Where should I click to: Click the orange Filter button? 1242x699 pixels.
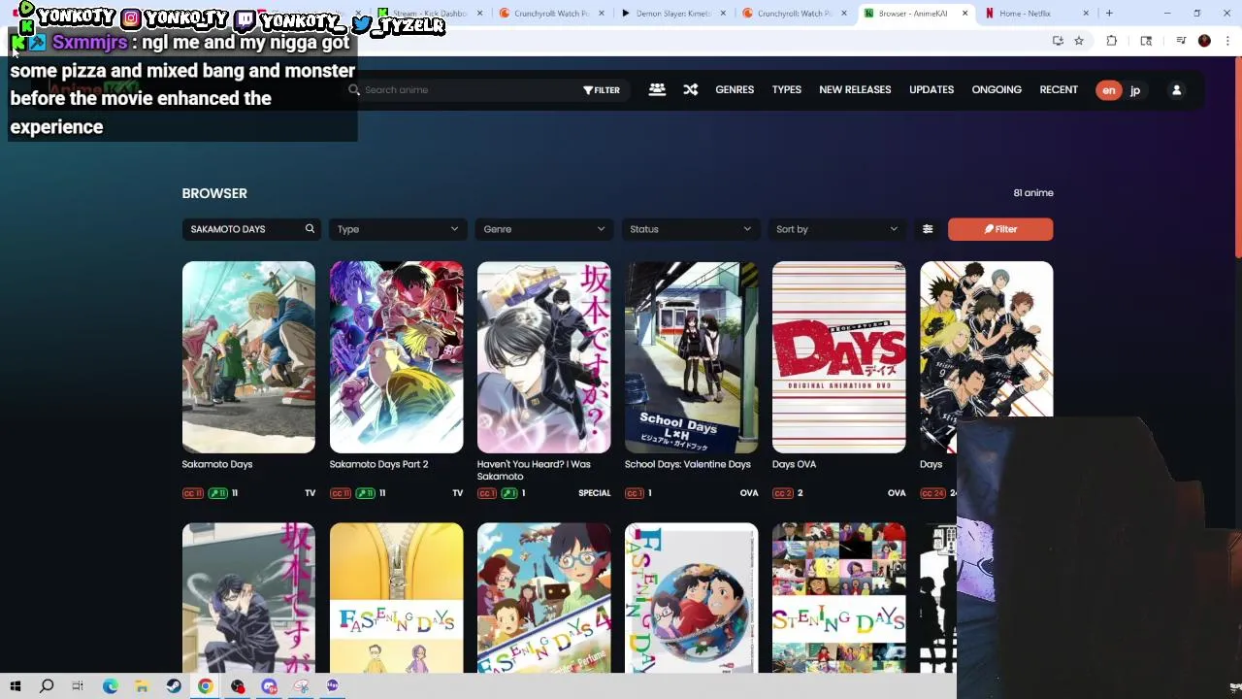1000,229
